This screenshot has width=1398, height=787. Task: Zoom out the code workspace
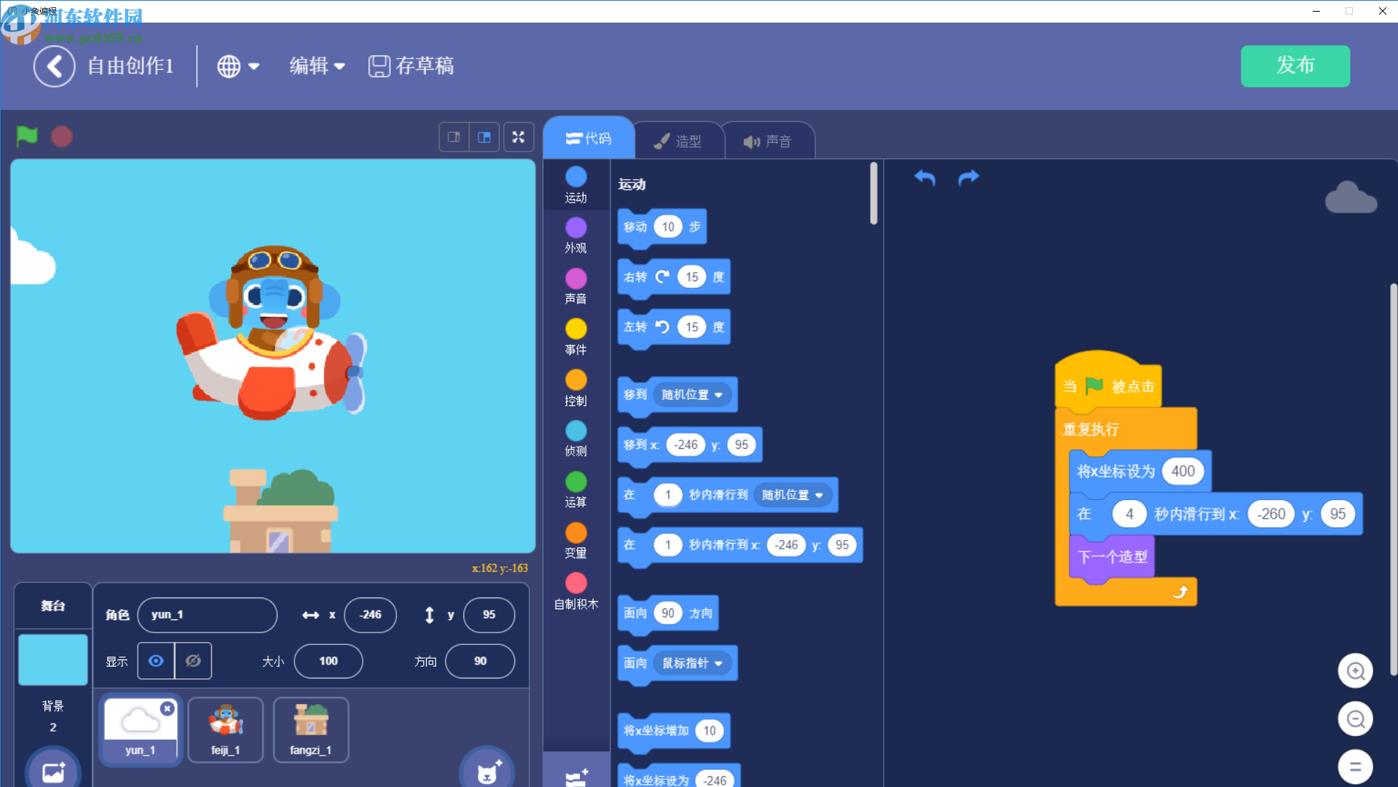point(1355,719)
